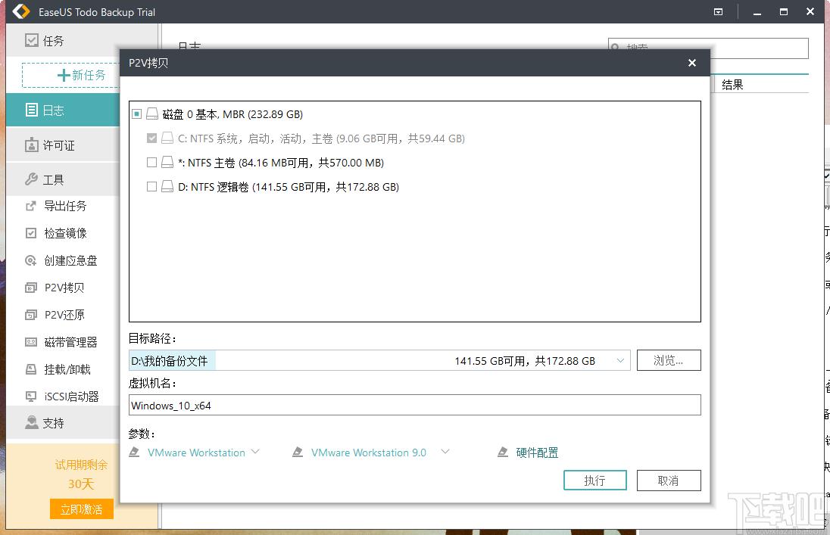Click the 执行 execute button
The height and width of the screenshot is (535, 830).
pos(595,481)
